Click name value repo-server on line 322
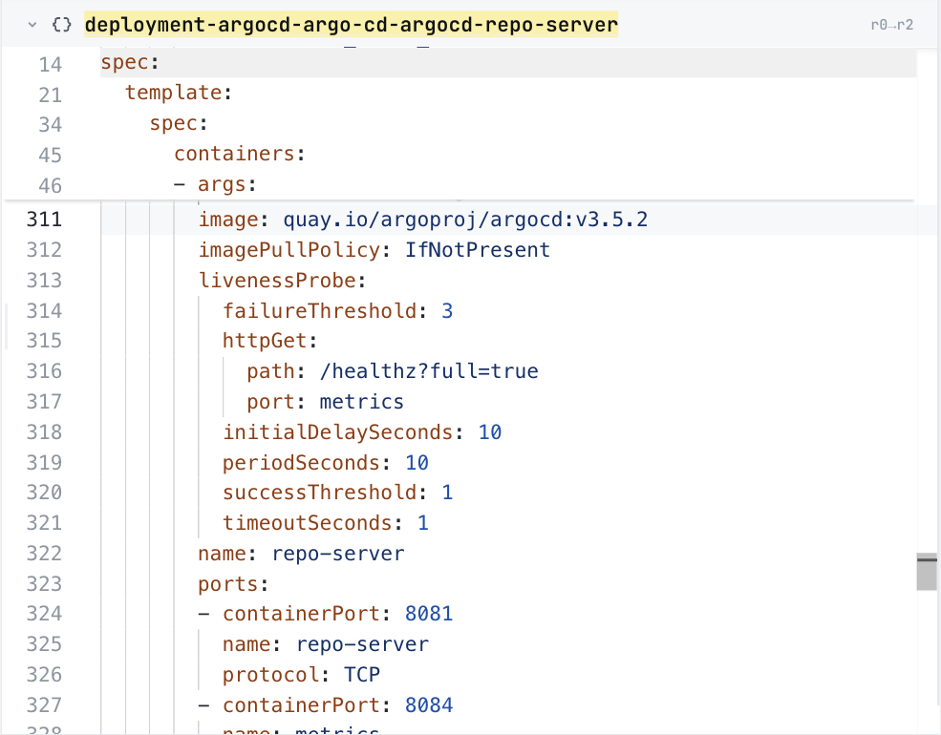Screen dimensions: 941x735 tap(338, 554)
